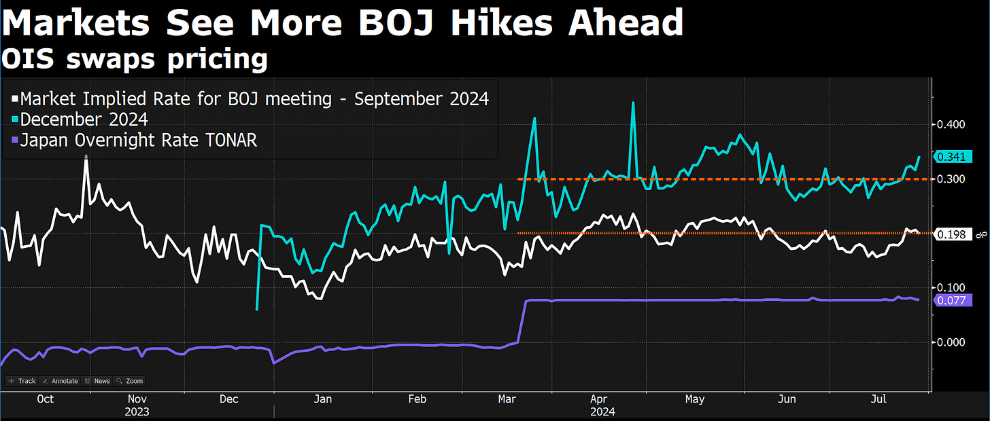Select the Jul label on time axis
990x421 pixels.
[879, 399]
